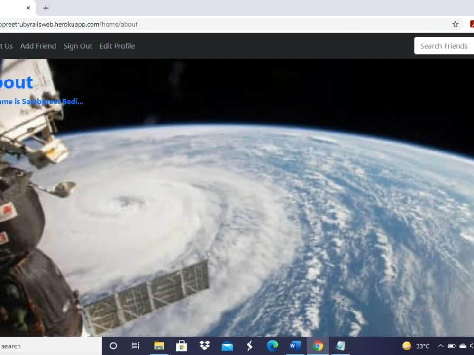The image size is (474, 355).
Task: Open the Mail app from taskbar
Action: (227, 346)
